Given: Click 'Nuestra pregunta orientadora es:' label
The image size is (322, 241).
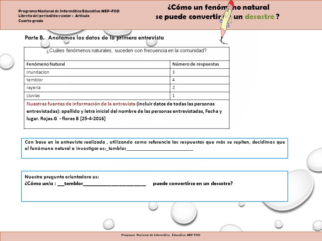Looking at the screenshot, I should pyautogui.click(x=62, y=177).
